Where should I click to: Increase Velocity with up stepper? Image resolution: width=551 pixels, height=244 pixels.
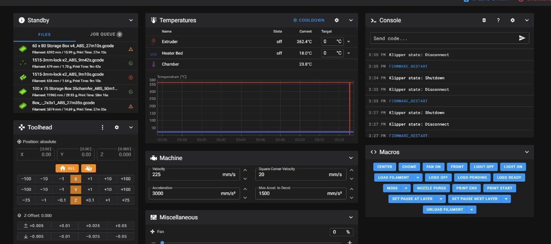click(245, 171)
